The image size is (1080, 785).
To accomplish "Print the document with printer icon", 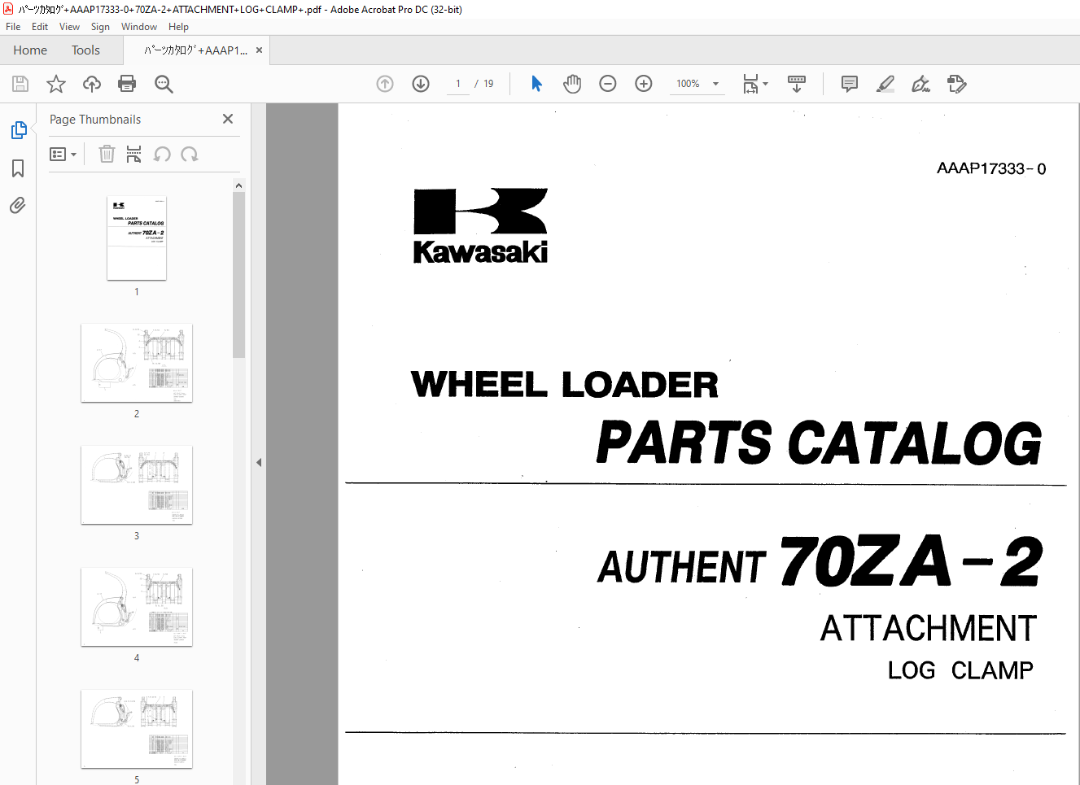I will [127, 84].
